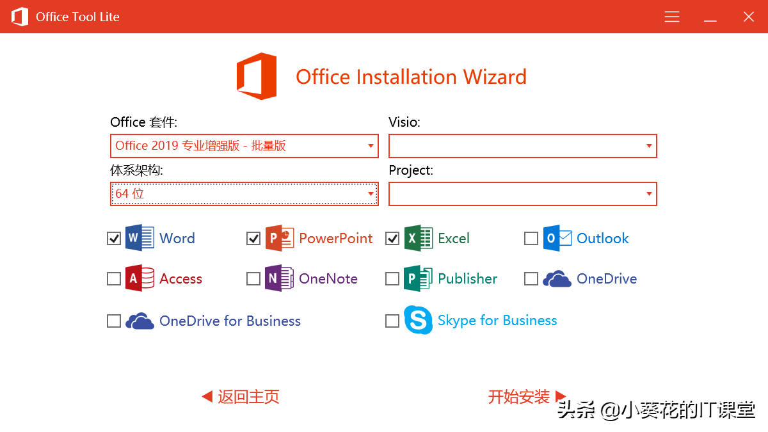Click the OneDrive label text

click(x=607, y=279)
